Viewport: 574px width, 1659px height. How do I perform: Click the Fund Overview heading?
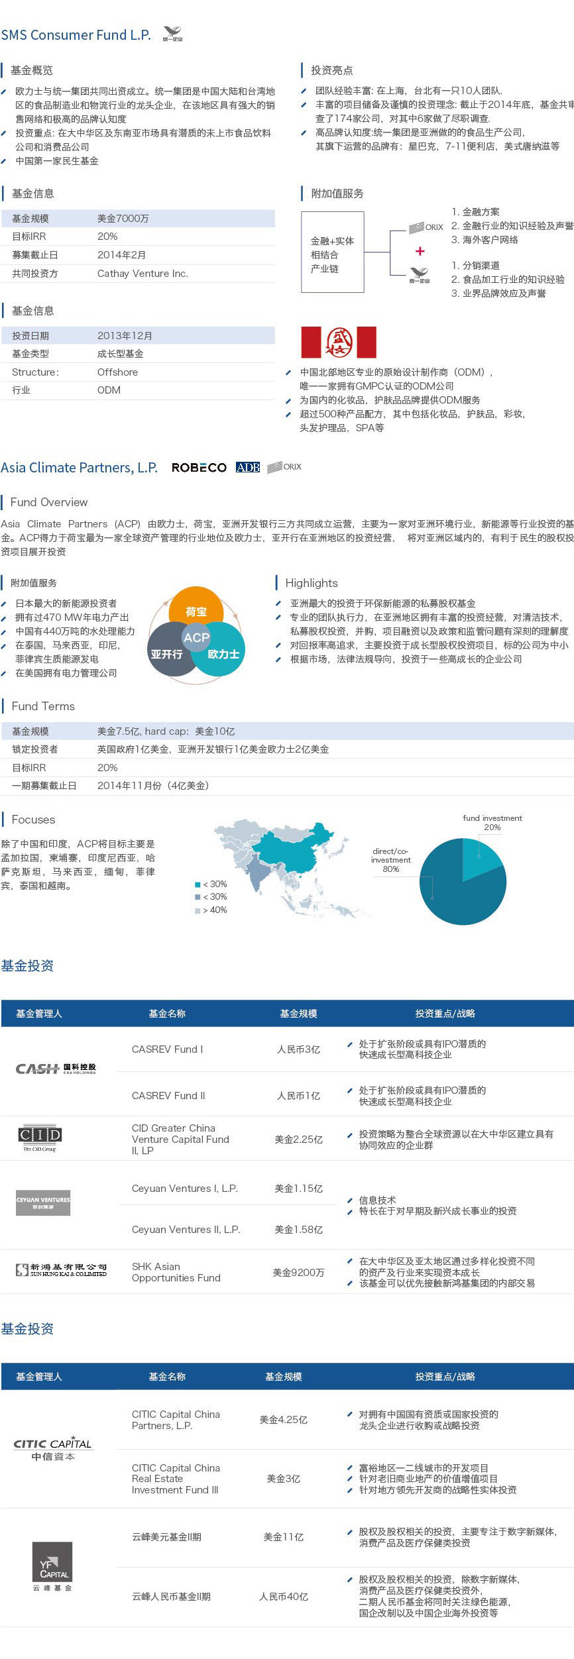[49, 502]
